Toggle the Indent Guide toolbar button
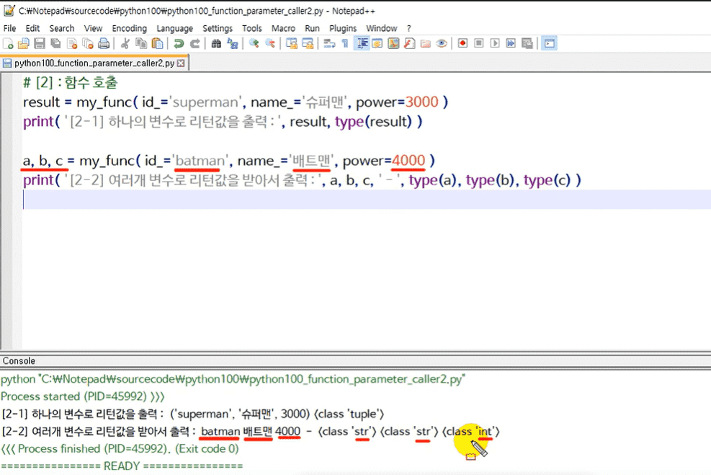711x475 pixels. tap(362, 43)
